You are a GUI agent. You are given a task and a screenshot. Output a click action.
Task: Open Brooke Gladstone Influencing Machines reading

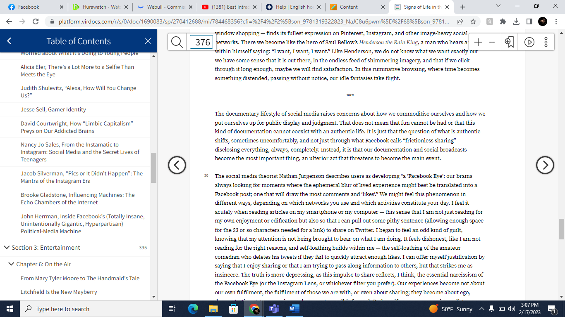click(x=78, y=199)
